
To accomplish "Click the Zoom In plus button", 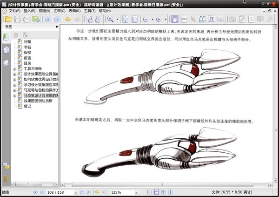I will (x=159, y=19).
